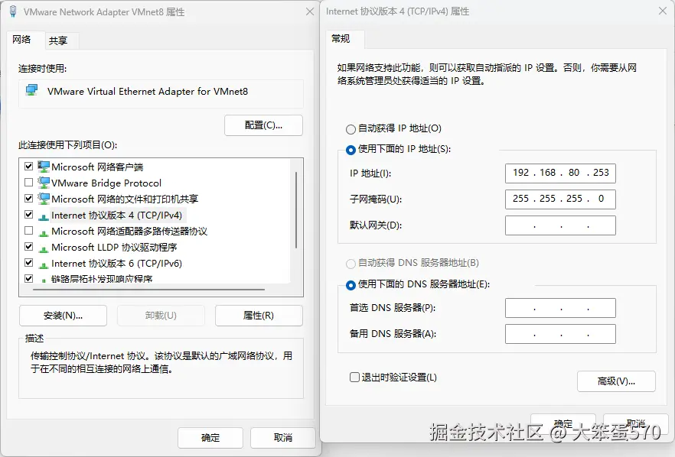This screenshot has height=457, width=675.
Task: Click the Microsoft 网络客户端 item icon
Action: 44,167
